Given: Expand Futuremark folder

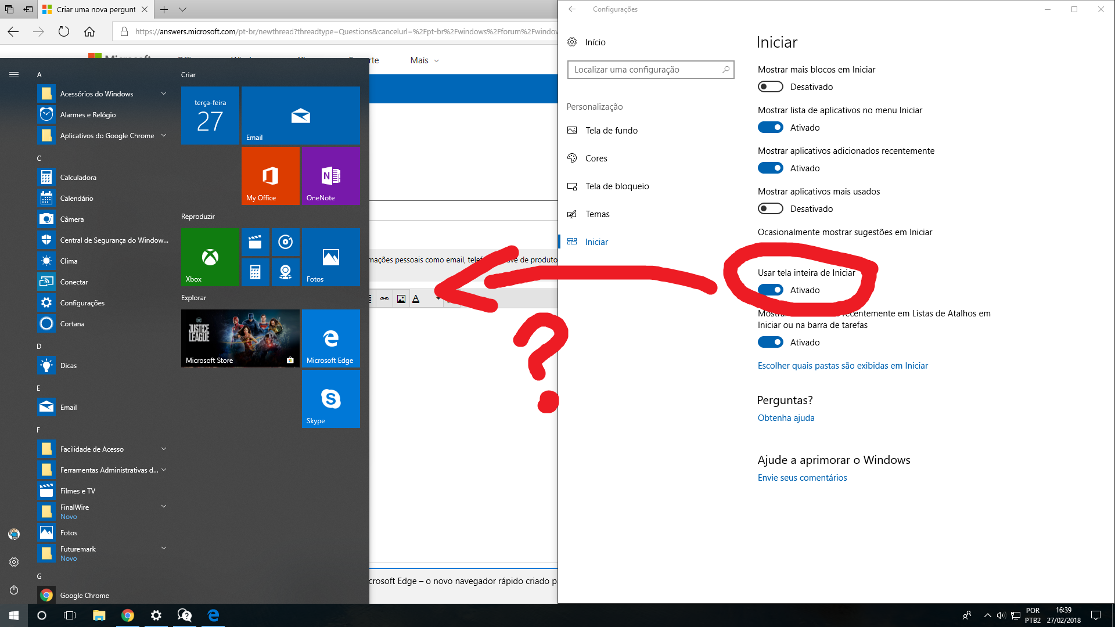Looking at the screenshot, I should pyautogui.click(x=103, y=553).
